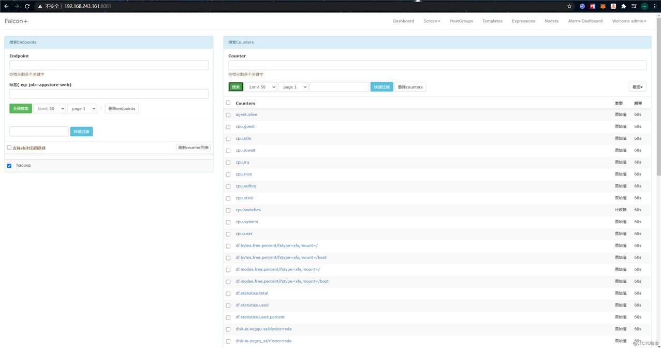Check the hadoop endpoint checkbox
Image resolution: width=661 pixels, height=348 pixels.
(x=9, y=166)
